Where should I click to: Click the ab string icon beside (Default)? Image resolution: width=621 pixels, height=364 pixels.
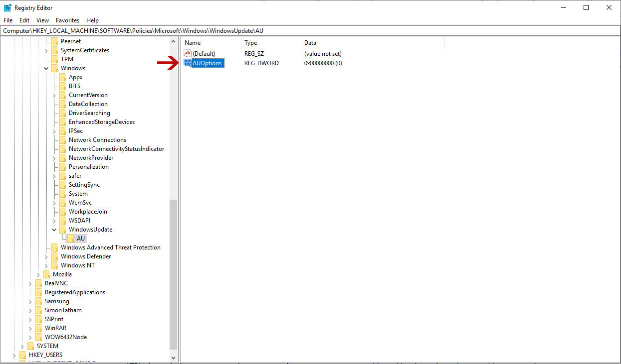[187, 53]
